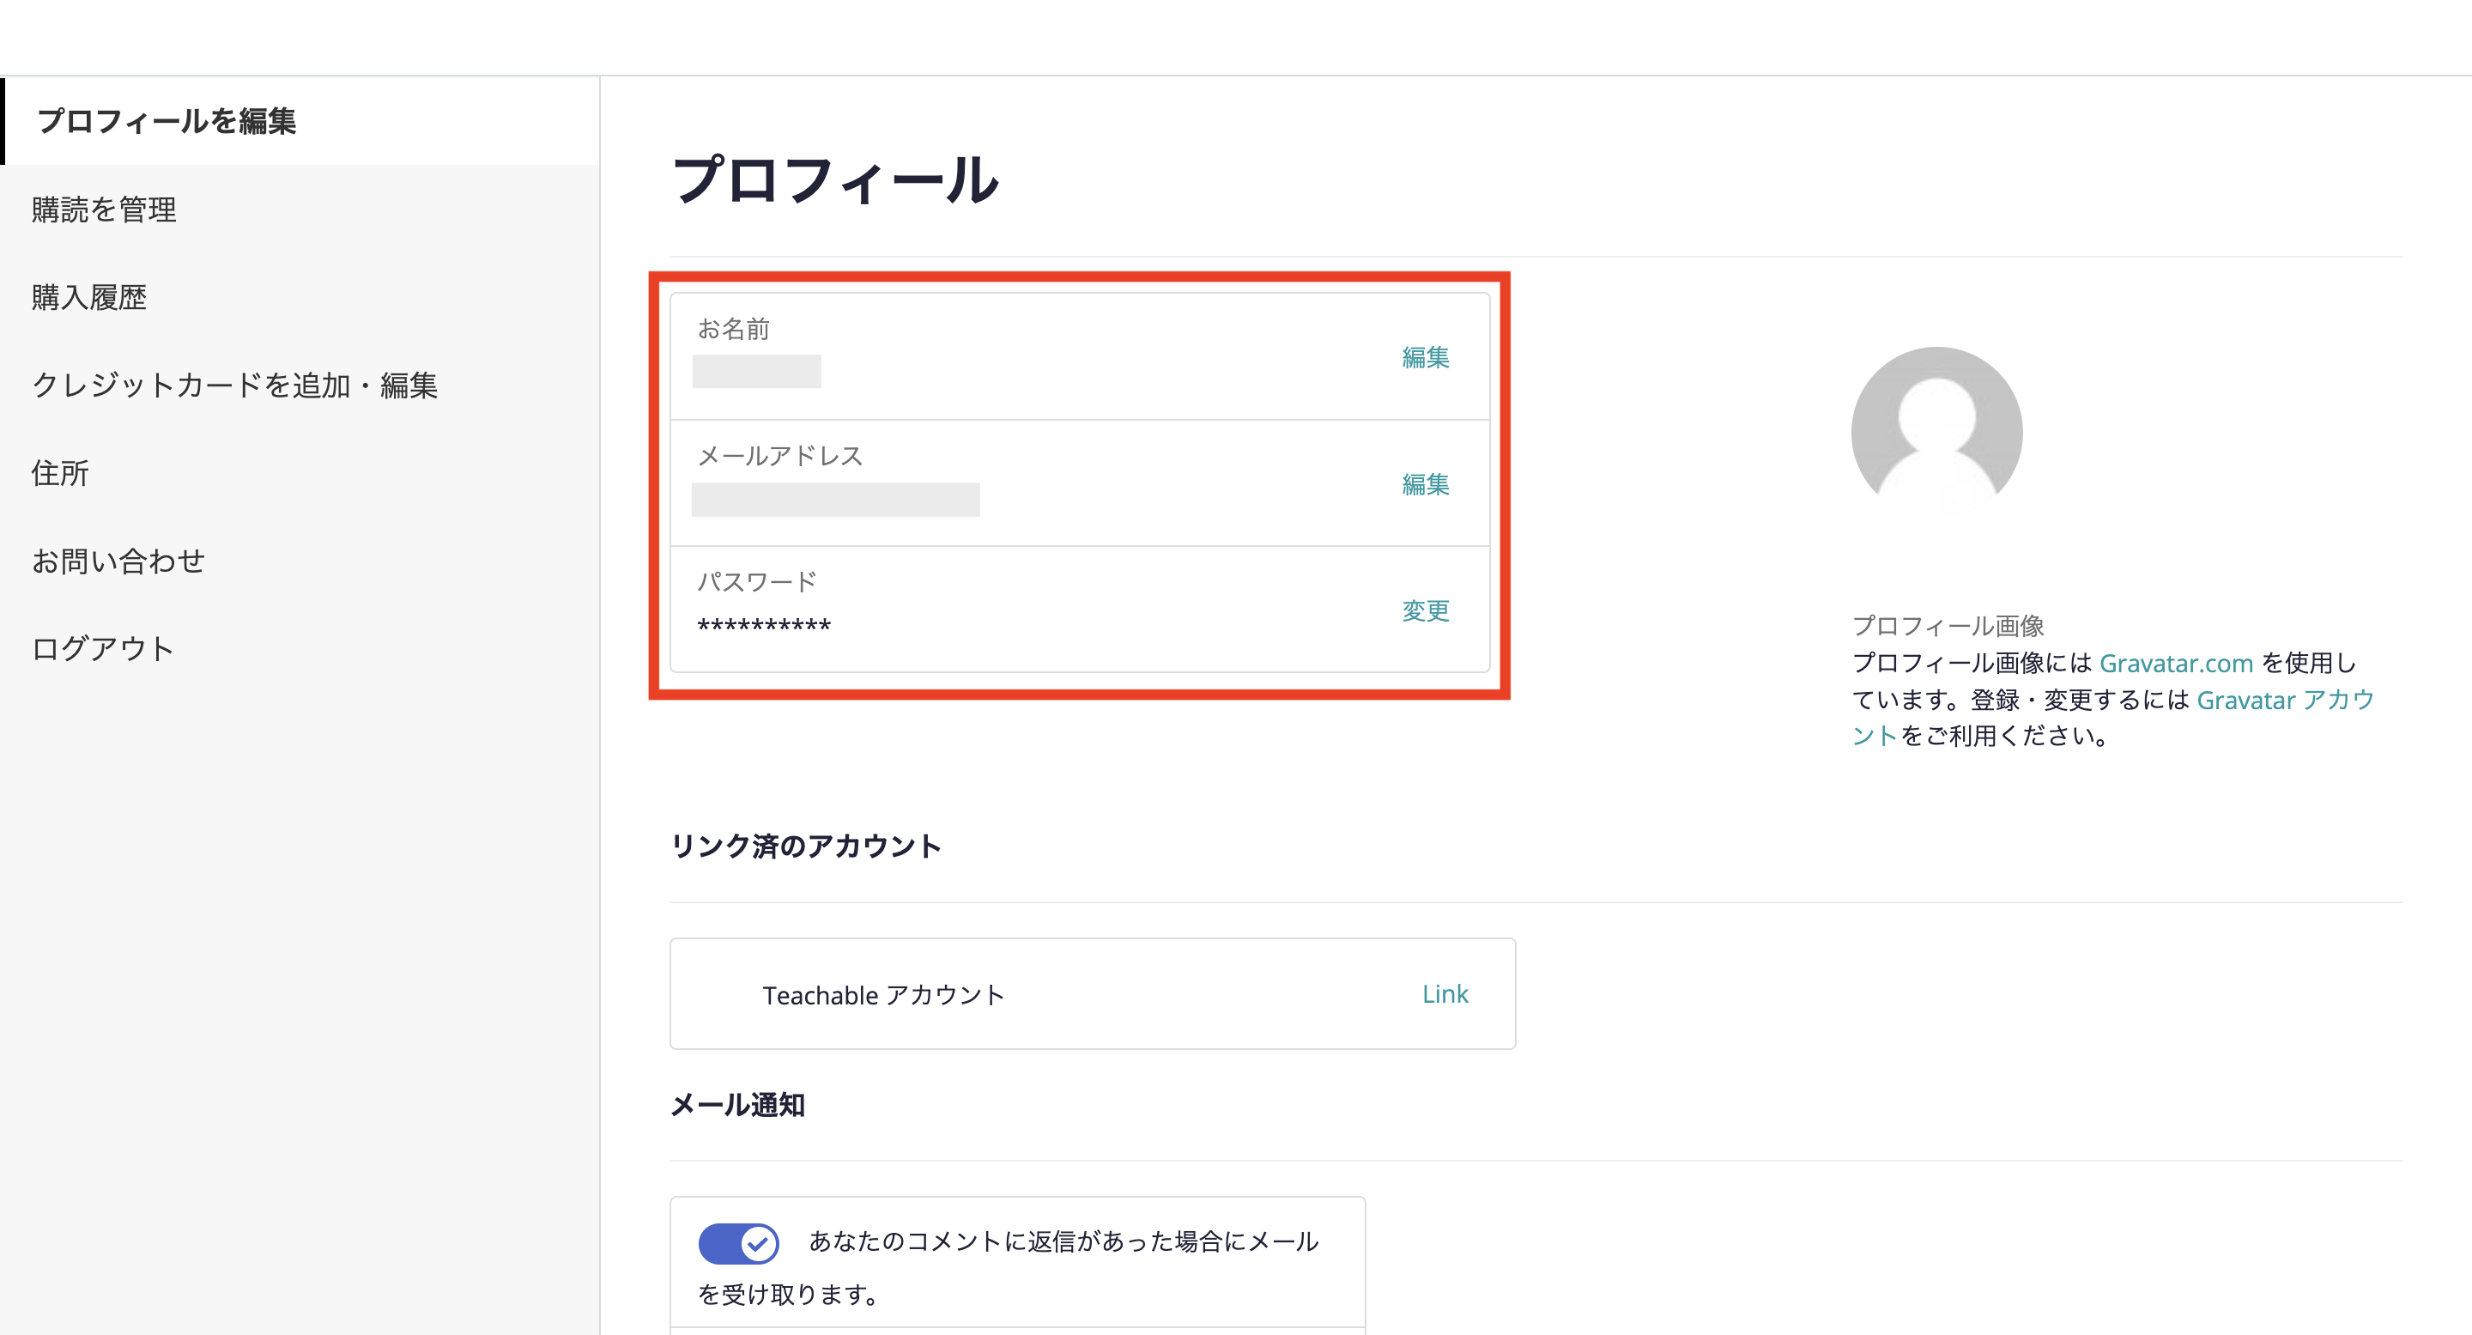This screenshot has width=2472, height=1335.
Task: Open プロフィールを編集 in the sidebar
Action: (x=166, y=121)
